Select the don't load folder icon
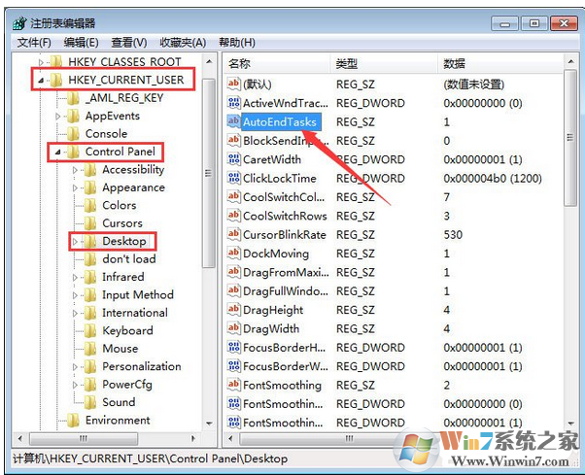The image size is (585, 475). tap(90, 258)
